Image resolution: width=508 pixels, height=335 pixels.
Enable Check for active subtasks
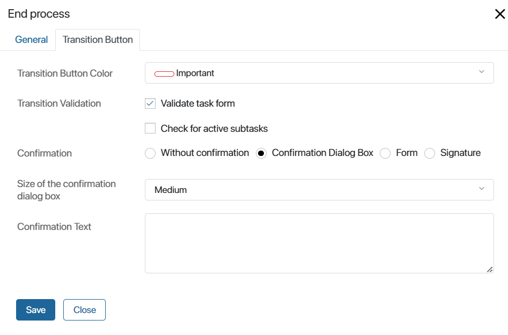150,128
